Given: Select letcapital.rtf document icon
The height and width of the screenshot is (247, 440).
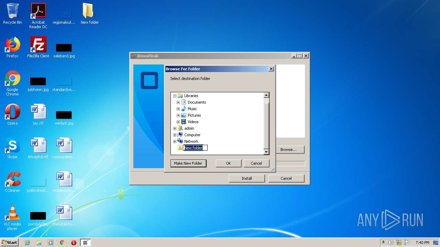Looking at the screenshot, I should 38,148.
